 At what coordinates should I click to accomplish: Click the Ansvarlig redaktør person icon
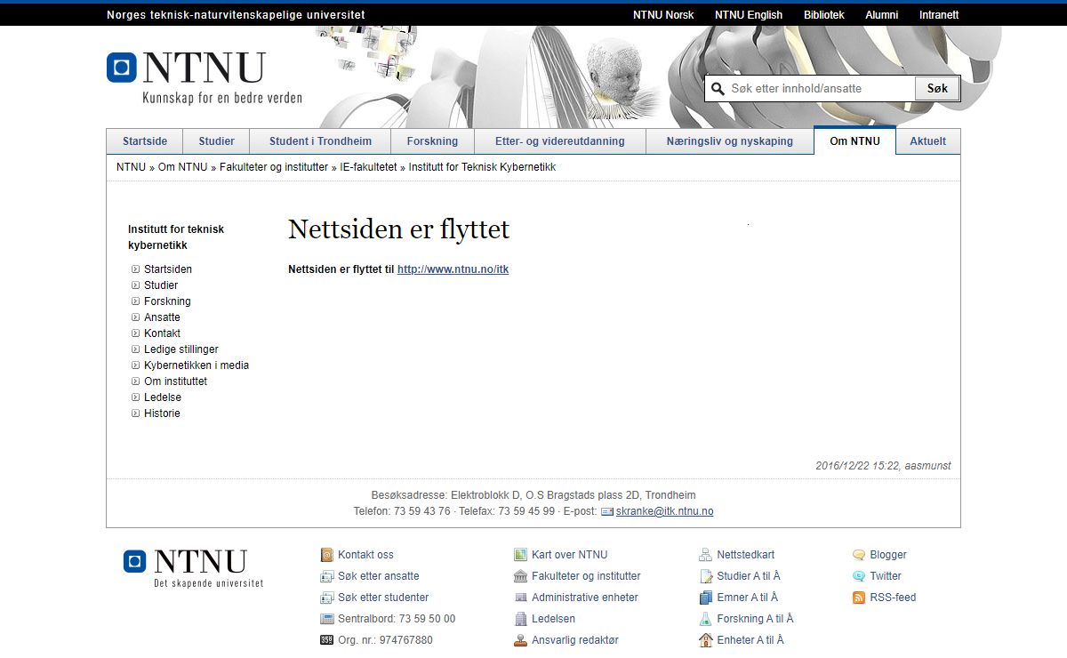pos(520,640)
